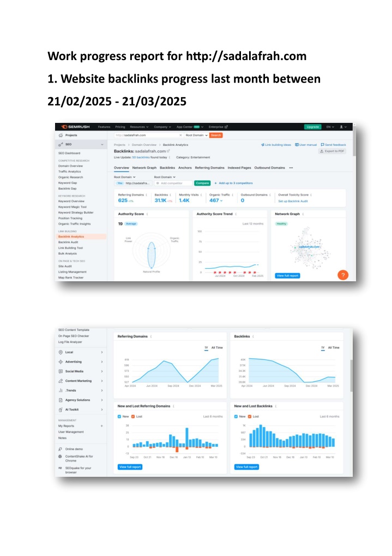392x556 pixels.
Task: Click the external link icon beside sadalafrah.com title
Action: [168, 151]
